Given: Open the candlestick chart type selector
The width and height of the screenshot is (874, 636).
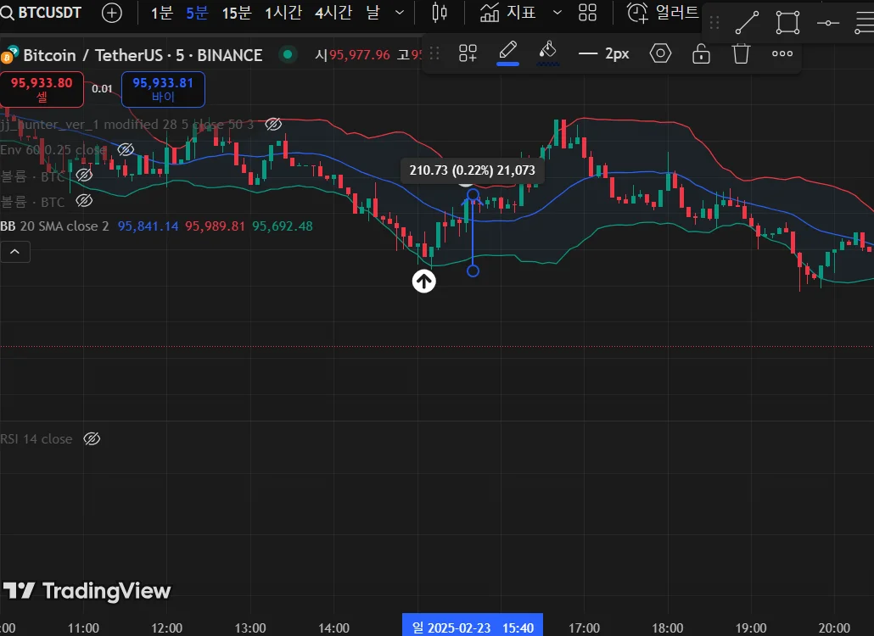Looking at the screenshot, I should pyautogui.click(x=440, y=12).
